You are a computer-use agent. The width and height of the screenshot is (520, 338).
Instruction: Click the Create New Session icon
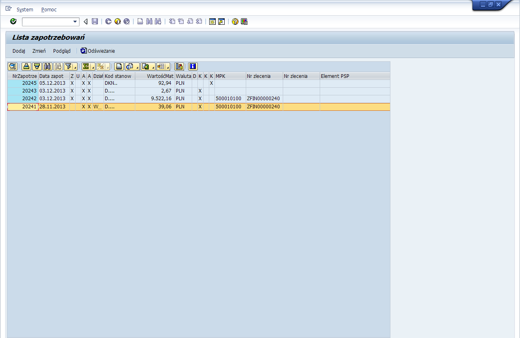[212, 22]
